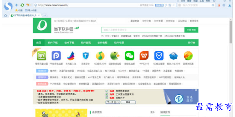The height and width of the screenshot is (117, 235).
Task: Click the 取消 button in ad
Action: [x=128, y=102]
